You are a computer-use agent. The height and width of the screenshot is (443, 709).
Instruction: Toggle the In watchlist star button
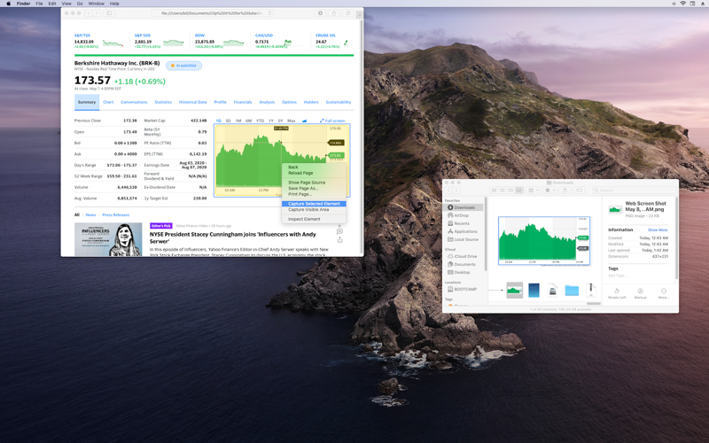(x=183, y=66)
